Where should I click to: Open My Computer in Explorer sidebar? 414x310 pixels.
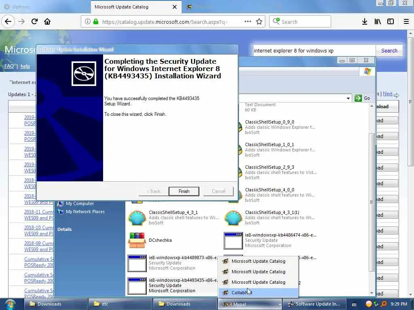click(x=80, y=203)
